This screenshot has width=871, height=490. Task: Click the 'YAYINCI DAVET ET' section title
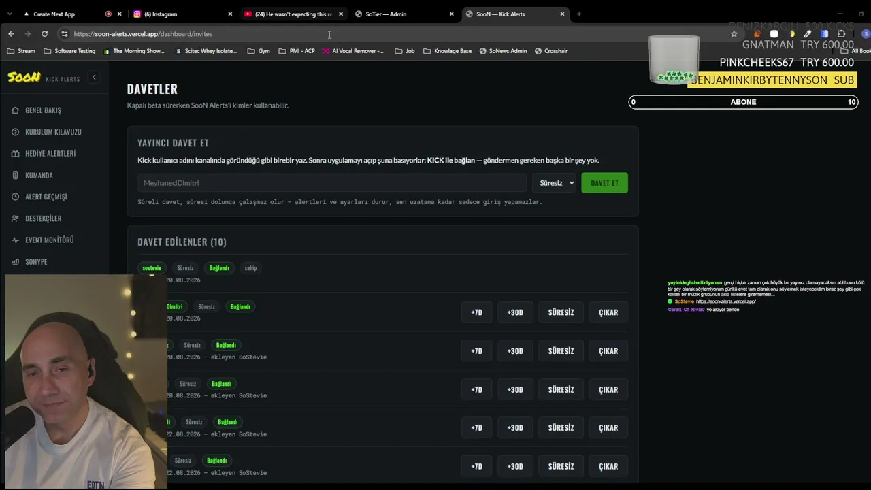pyautogui.click(x=173, y=143)
